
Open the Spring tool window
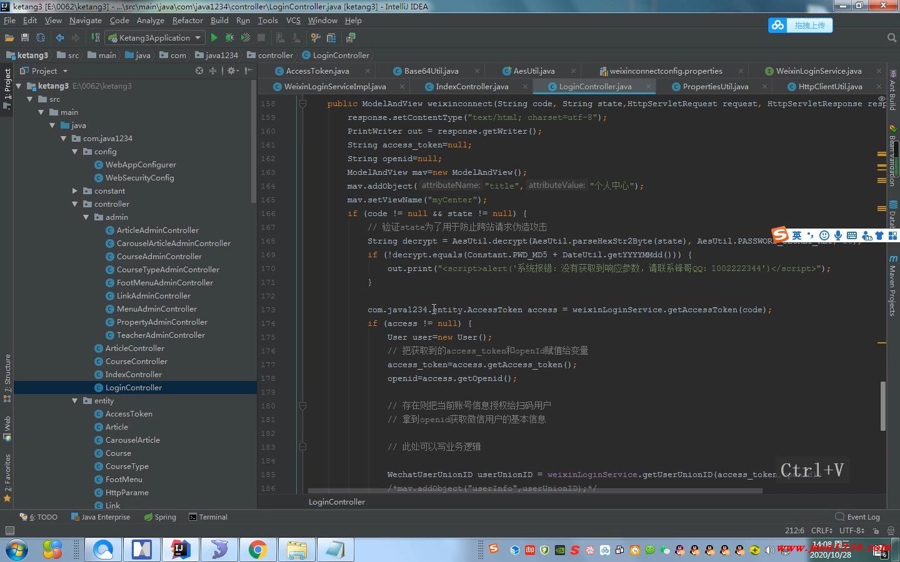click(160, 517)
